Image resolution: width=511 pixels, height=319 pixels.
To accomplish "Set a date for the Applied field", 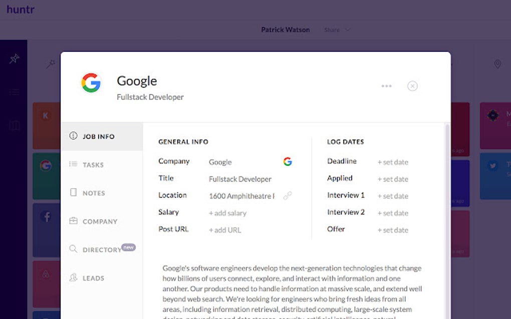I will point(393,179).
